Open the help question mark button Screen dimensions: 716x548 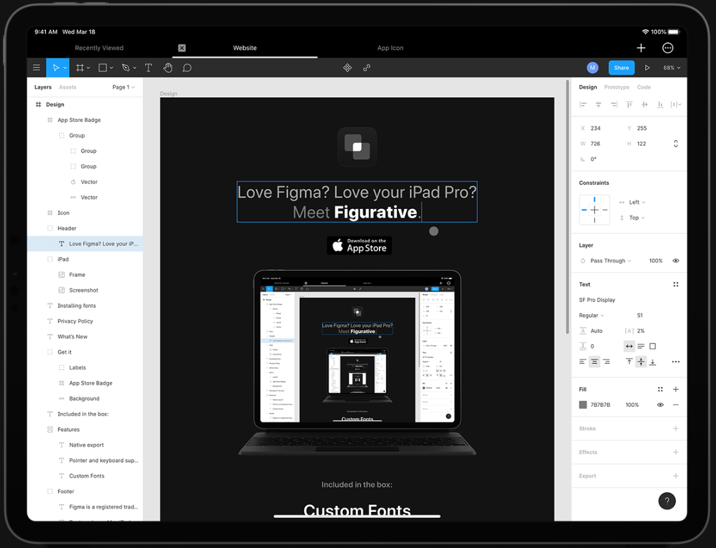coord(667,501)
